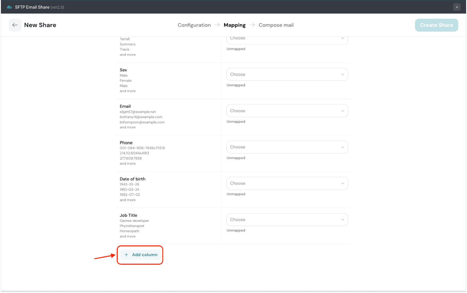Image resolution: width=467 pixels, height=293 pixels.
Task: Click the plus icon in Add column
Action: pyautogui.click(x=126, y=255)
